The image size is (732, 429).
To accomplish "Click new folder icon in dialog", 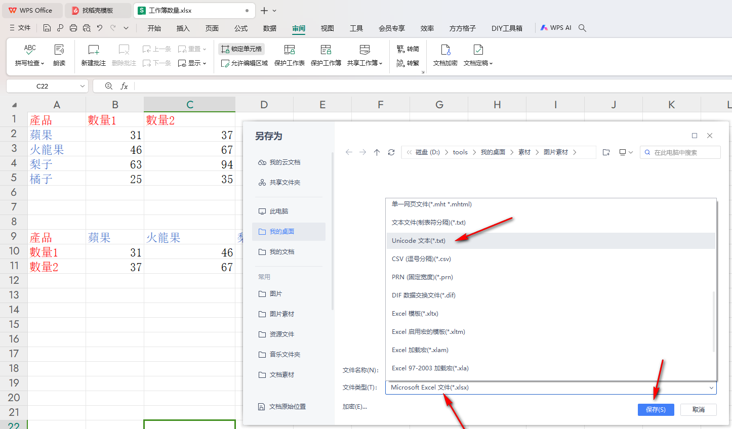I will pyautogui.click(x=606, y=152).
